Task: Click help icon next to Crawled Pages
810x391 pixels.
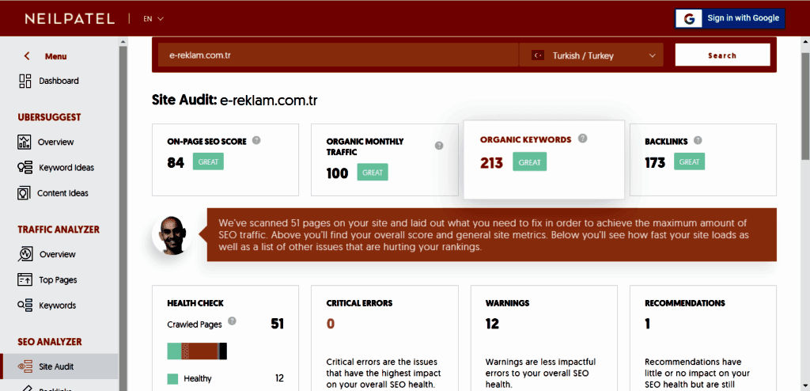Action: tap(232, 321)
